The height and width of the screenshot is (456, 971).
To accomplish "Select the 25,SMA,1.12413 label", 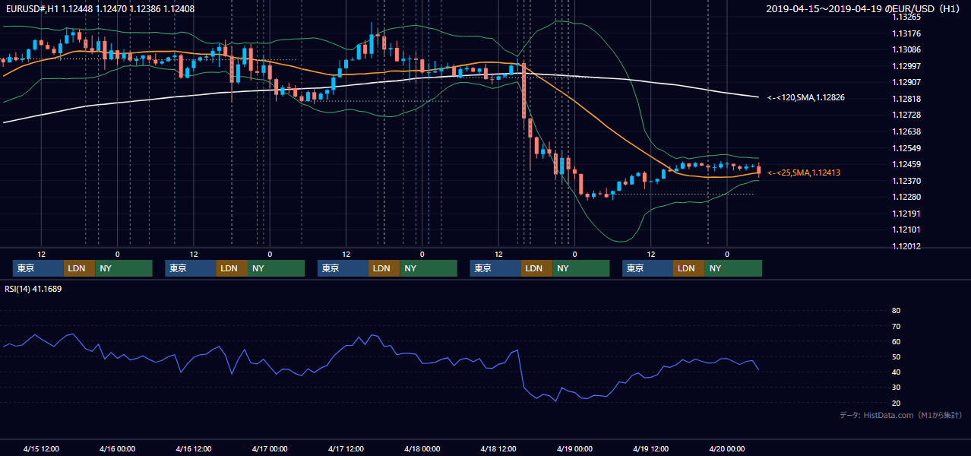I will [x=803, y=173].
